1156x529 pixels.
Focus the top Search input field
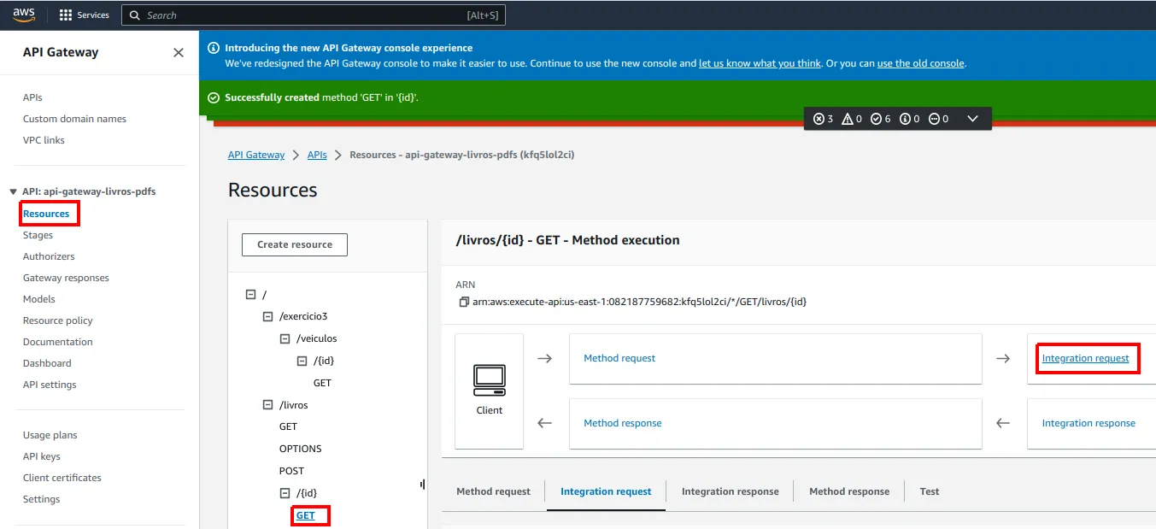pyautogui.click(x=315, y=15)
